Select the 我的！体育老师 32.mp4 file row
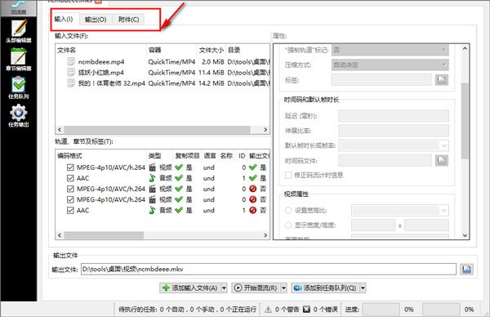The width and height of the screenshot is (490, 317). [163, 83]
